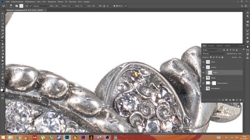Select the Eraser tool
This screenshot has width=250, height=140.
pos(3,51)
